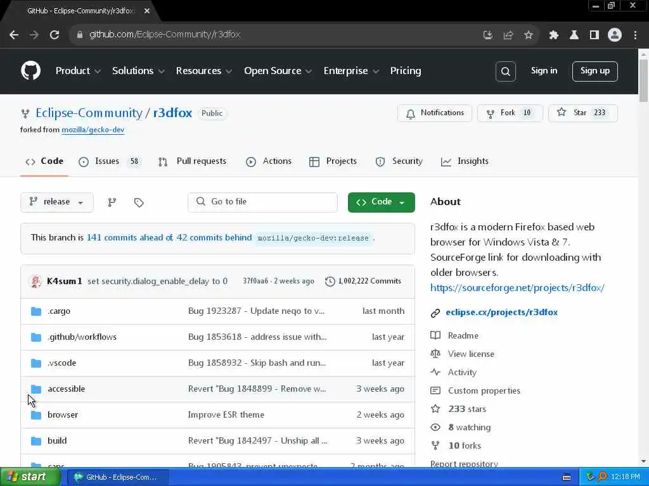649x486 pixels.
Task: Select the Code tab
Action: 44,161
